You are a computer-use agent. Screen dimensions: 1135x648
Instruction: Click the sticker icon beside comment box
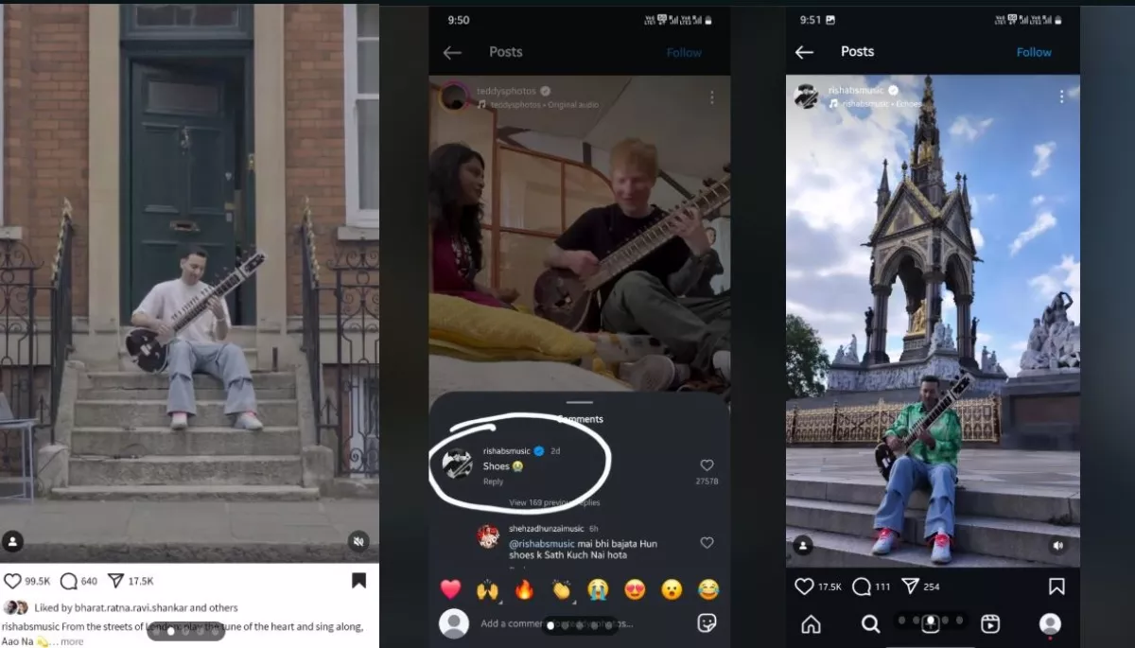[x=706, y=622]
